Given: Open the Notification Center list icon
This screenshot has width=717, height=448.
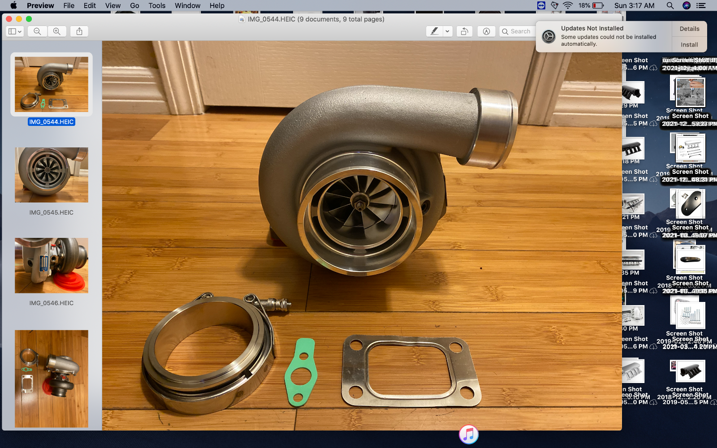Looking at the screenshot, I should tap(701, 5).
